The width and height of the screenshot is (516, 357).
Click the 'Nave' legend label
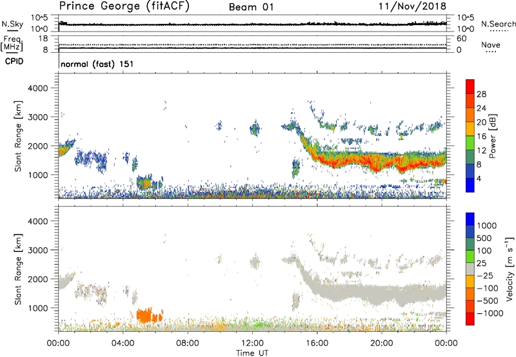[x=491, y=45]
